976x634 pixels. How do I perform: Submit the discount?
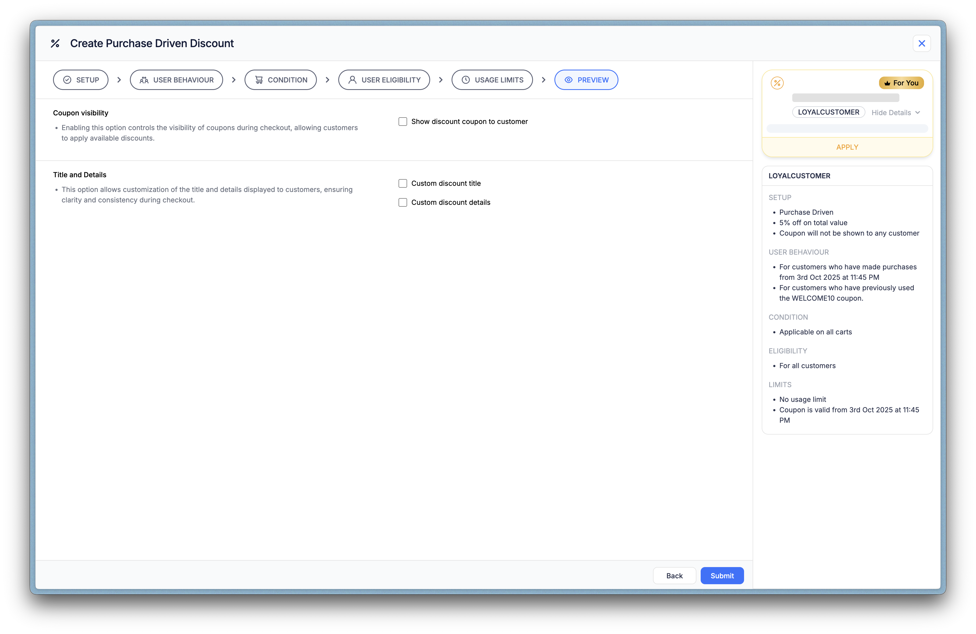[x=722, y=576]
